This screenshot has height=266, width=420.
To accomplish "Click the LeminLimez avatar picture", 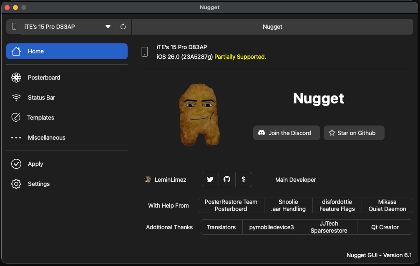I will [x=148, y=179].
